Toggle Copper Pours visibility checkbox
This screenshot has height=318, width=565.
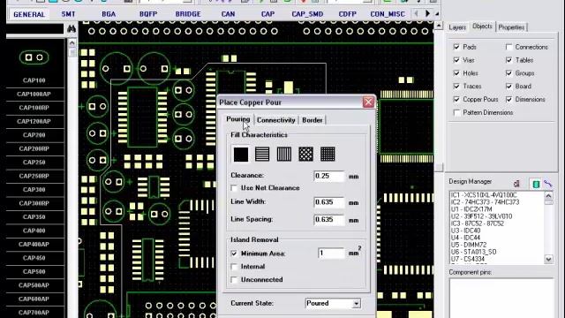coord(456,99)
